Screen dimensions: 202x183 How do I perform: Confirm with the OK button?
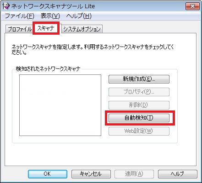coord(48,174)
